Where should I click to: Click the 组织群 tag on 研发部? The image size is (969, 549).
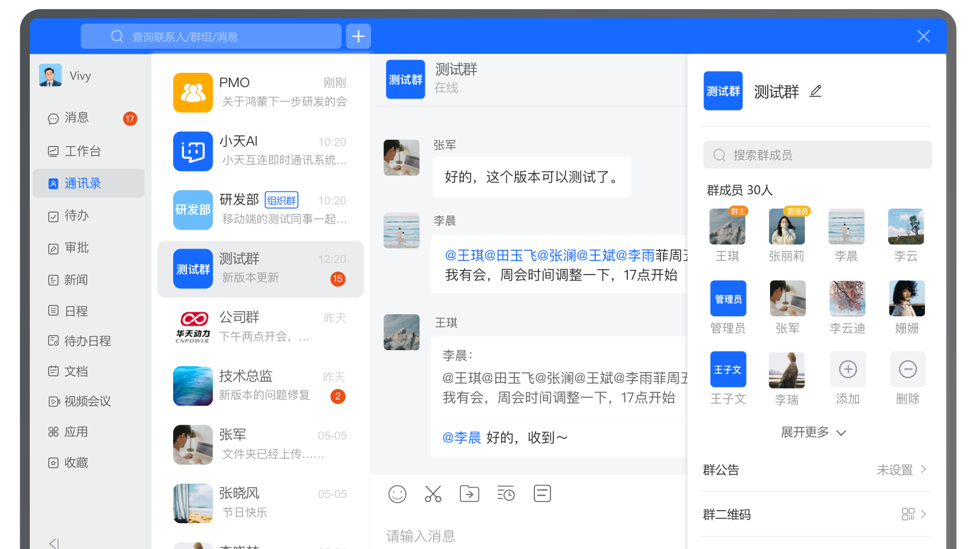pos(282,200)
